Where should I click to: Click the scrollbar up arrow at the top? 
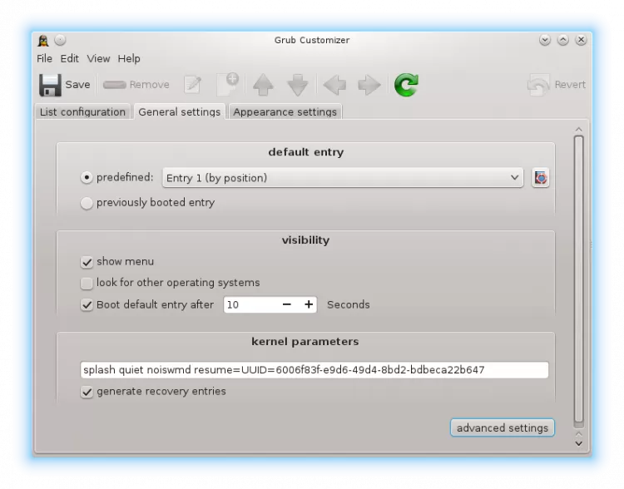tap(578, 130)
